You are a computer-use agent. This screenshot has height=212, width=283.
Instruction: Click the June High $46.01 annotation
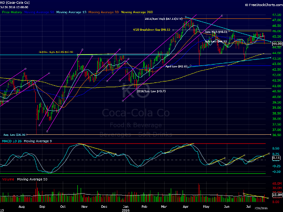pos(216,32)
